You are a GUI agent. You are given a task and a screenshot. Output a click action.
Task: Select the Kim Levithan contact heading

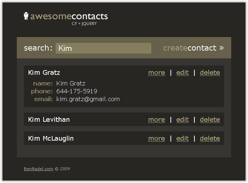(x=49, y=120)
